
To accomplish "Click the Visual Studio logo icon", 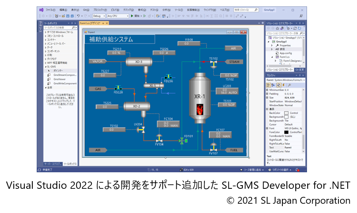I will 41,10.
